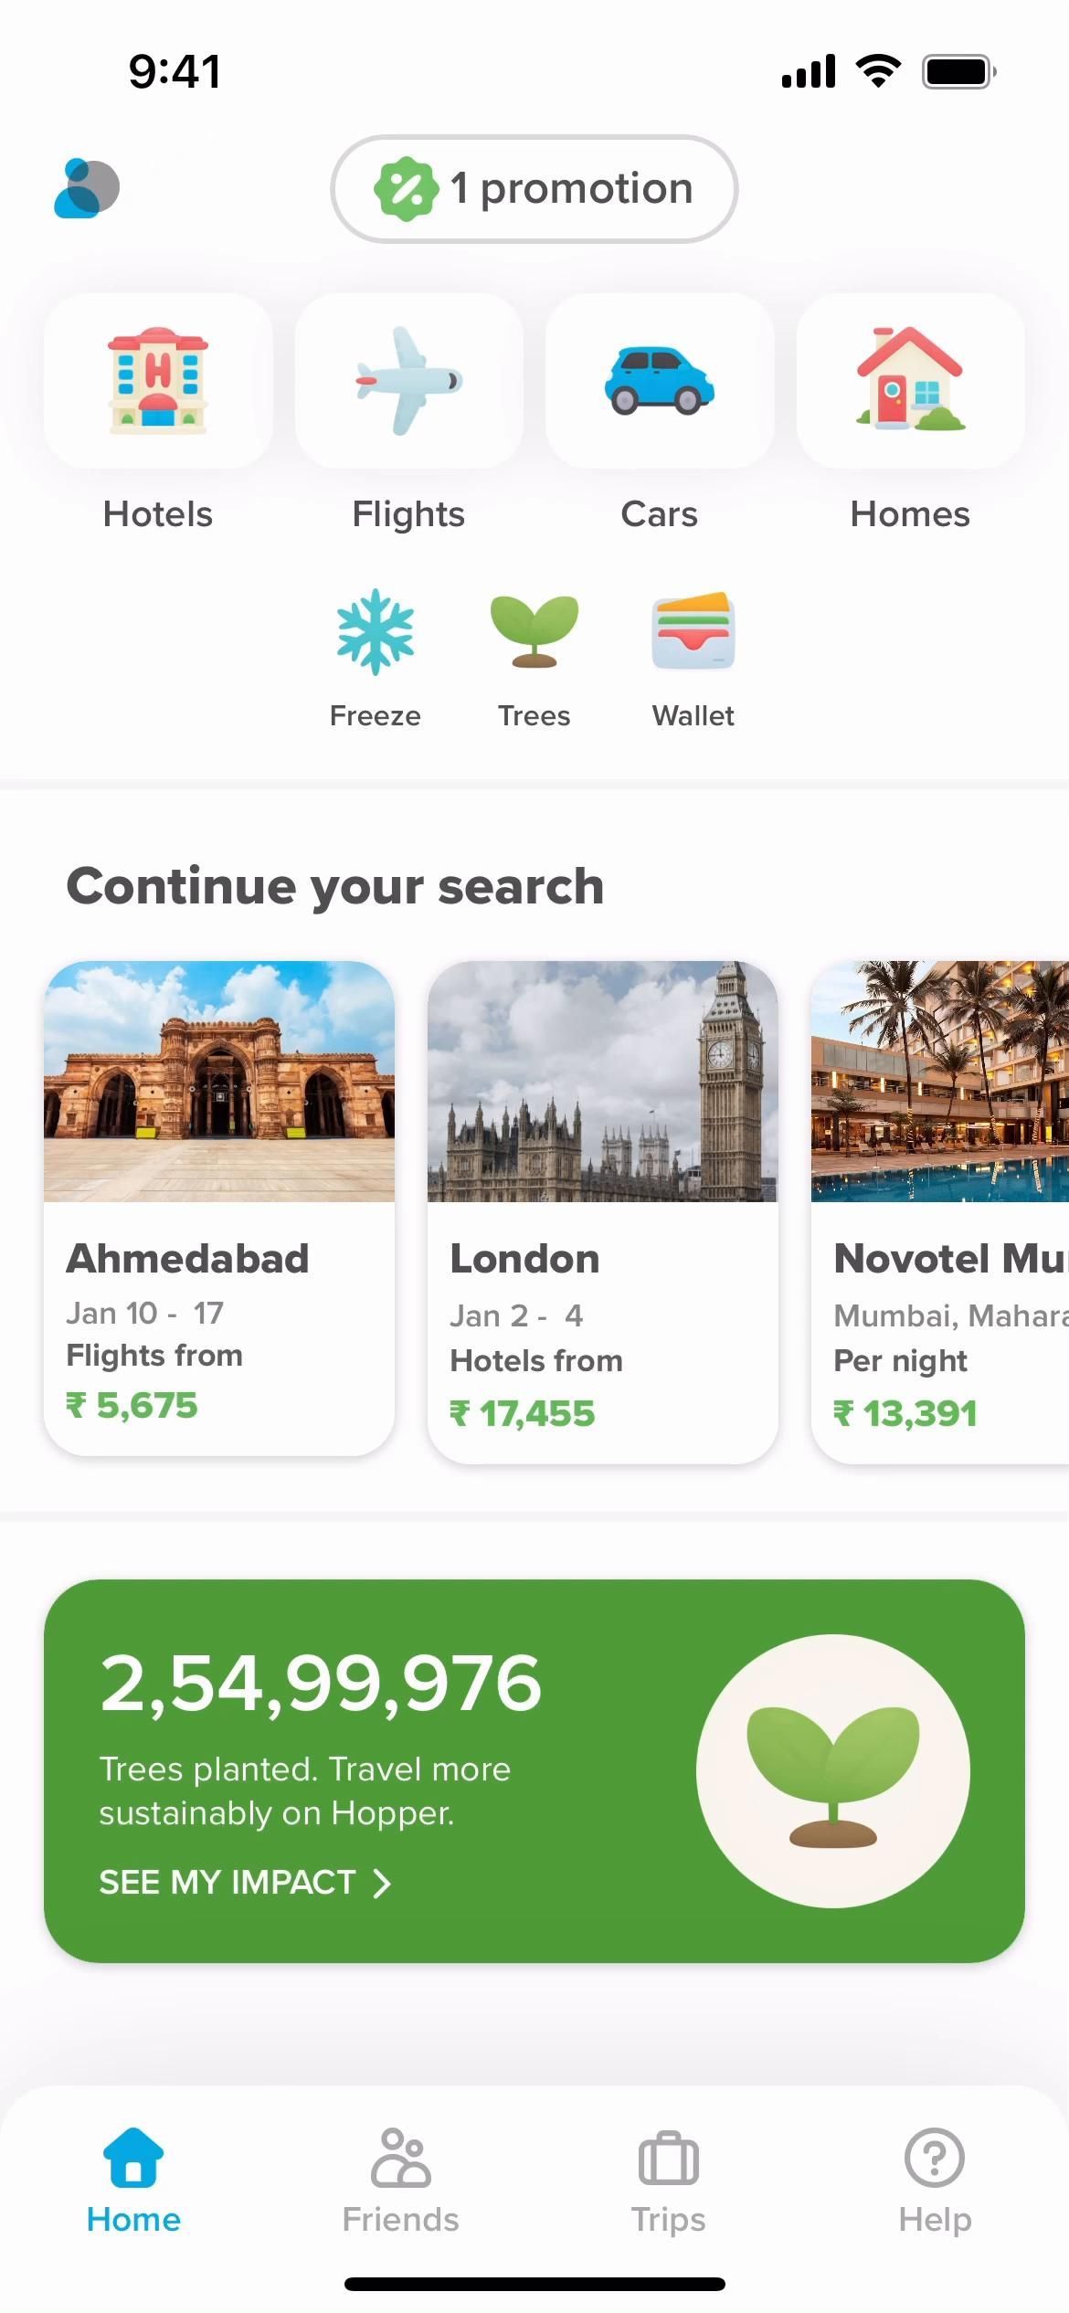Open the Wallet icon
Image resolution: width=1069 pixels, height=2313 pixels.
tap(693, 633)
